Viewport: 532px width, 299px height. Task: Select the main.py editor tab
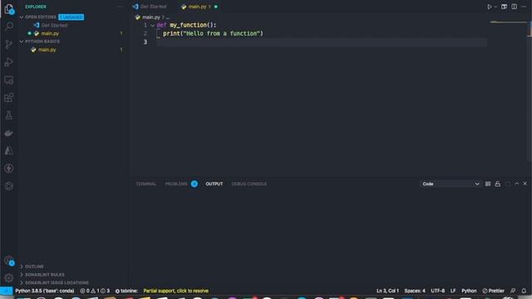[199, 7]
